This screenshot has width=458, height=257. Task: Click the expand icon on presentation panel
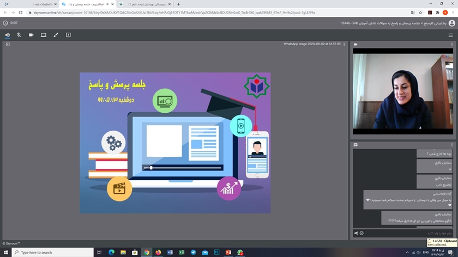[x=8, y=44]
